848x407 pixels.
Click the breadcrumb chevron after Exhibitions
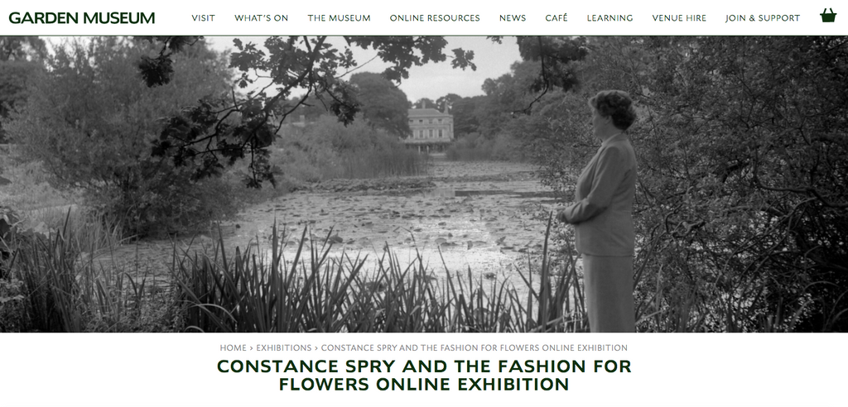(x=316, y=347)
